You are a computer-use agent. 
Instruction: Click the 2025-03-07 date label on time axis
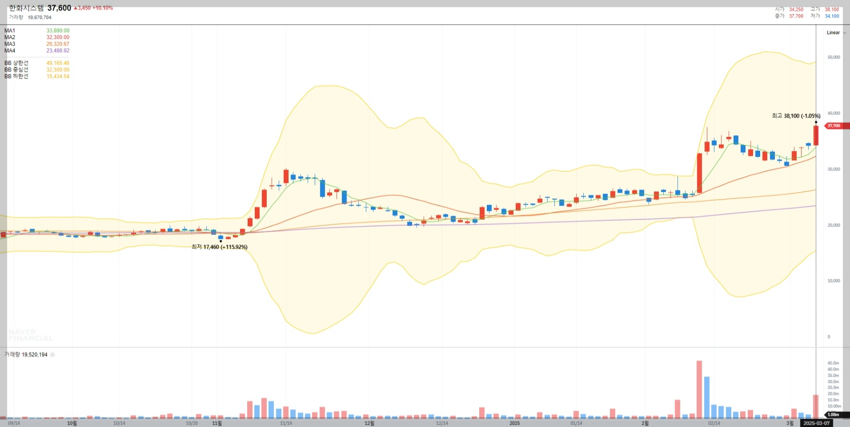pyautogui.click(x=817, y=423)
